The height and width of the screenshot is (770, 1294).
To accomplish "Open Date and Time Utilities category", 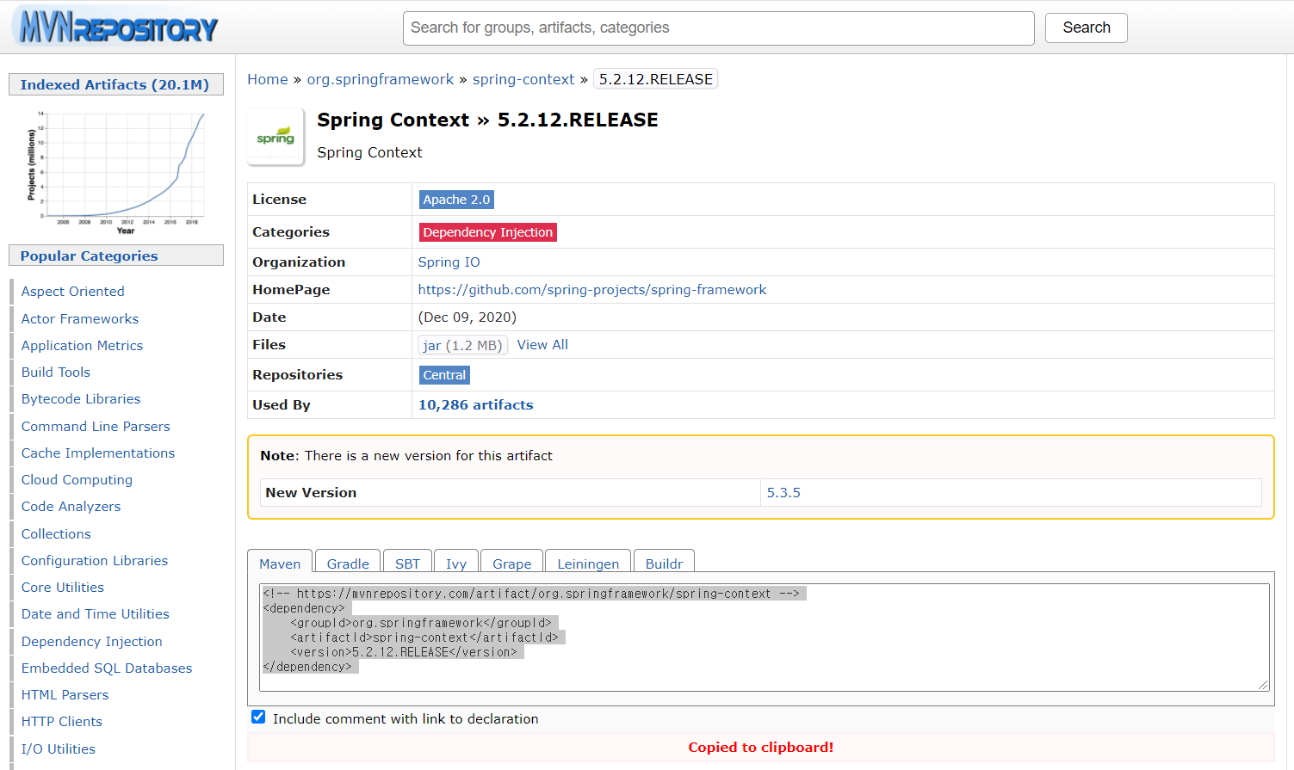I will pyautogui.click(x=96, y=614).
